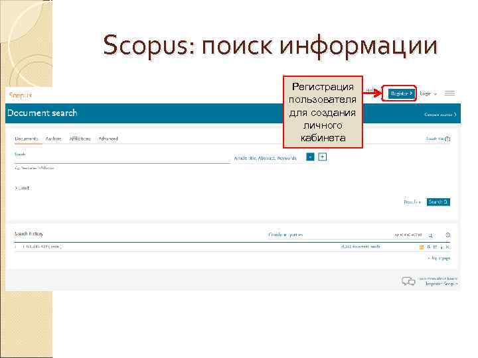Click the edit icon in history row
This screenshot has width=478, height=358.
tap(441, 247)
